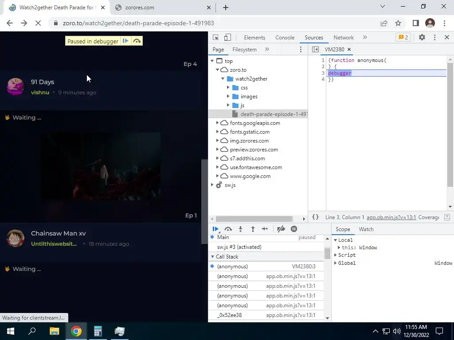Resume script execution in debugger toolbar
The height and width of the screenshot is (340, 454).
click(x=216, y=229)
